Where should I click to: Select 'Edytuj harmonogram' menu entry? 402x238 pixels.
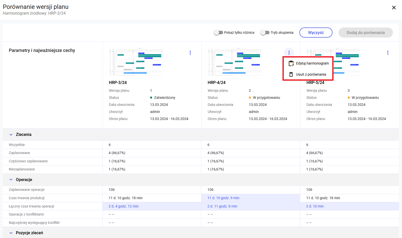312,64
